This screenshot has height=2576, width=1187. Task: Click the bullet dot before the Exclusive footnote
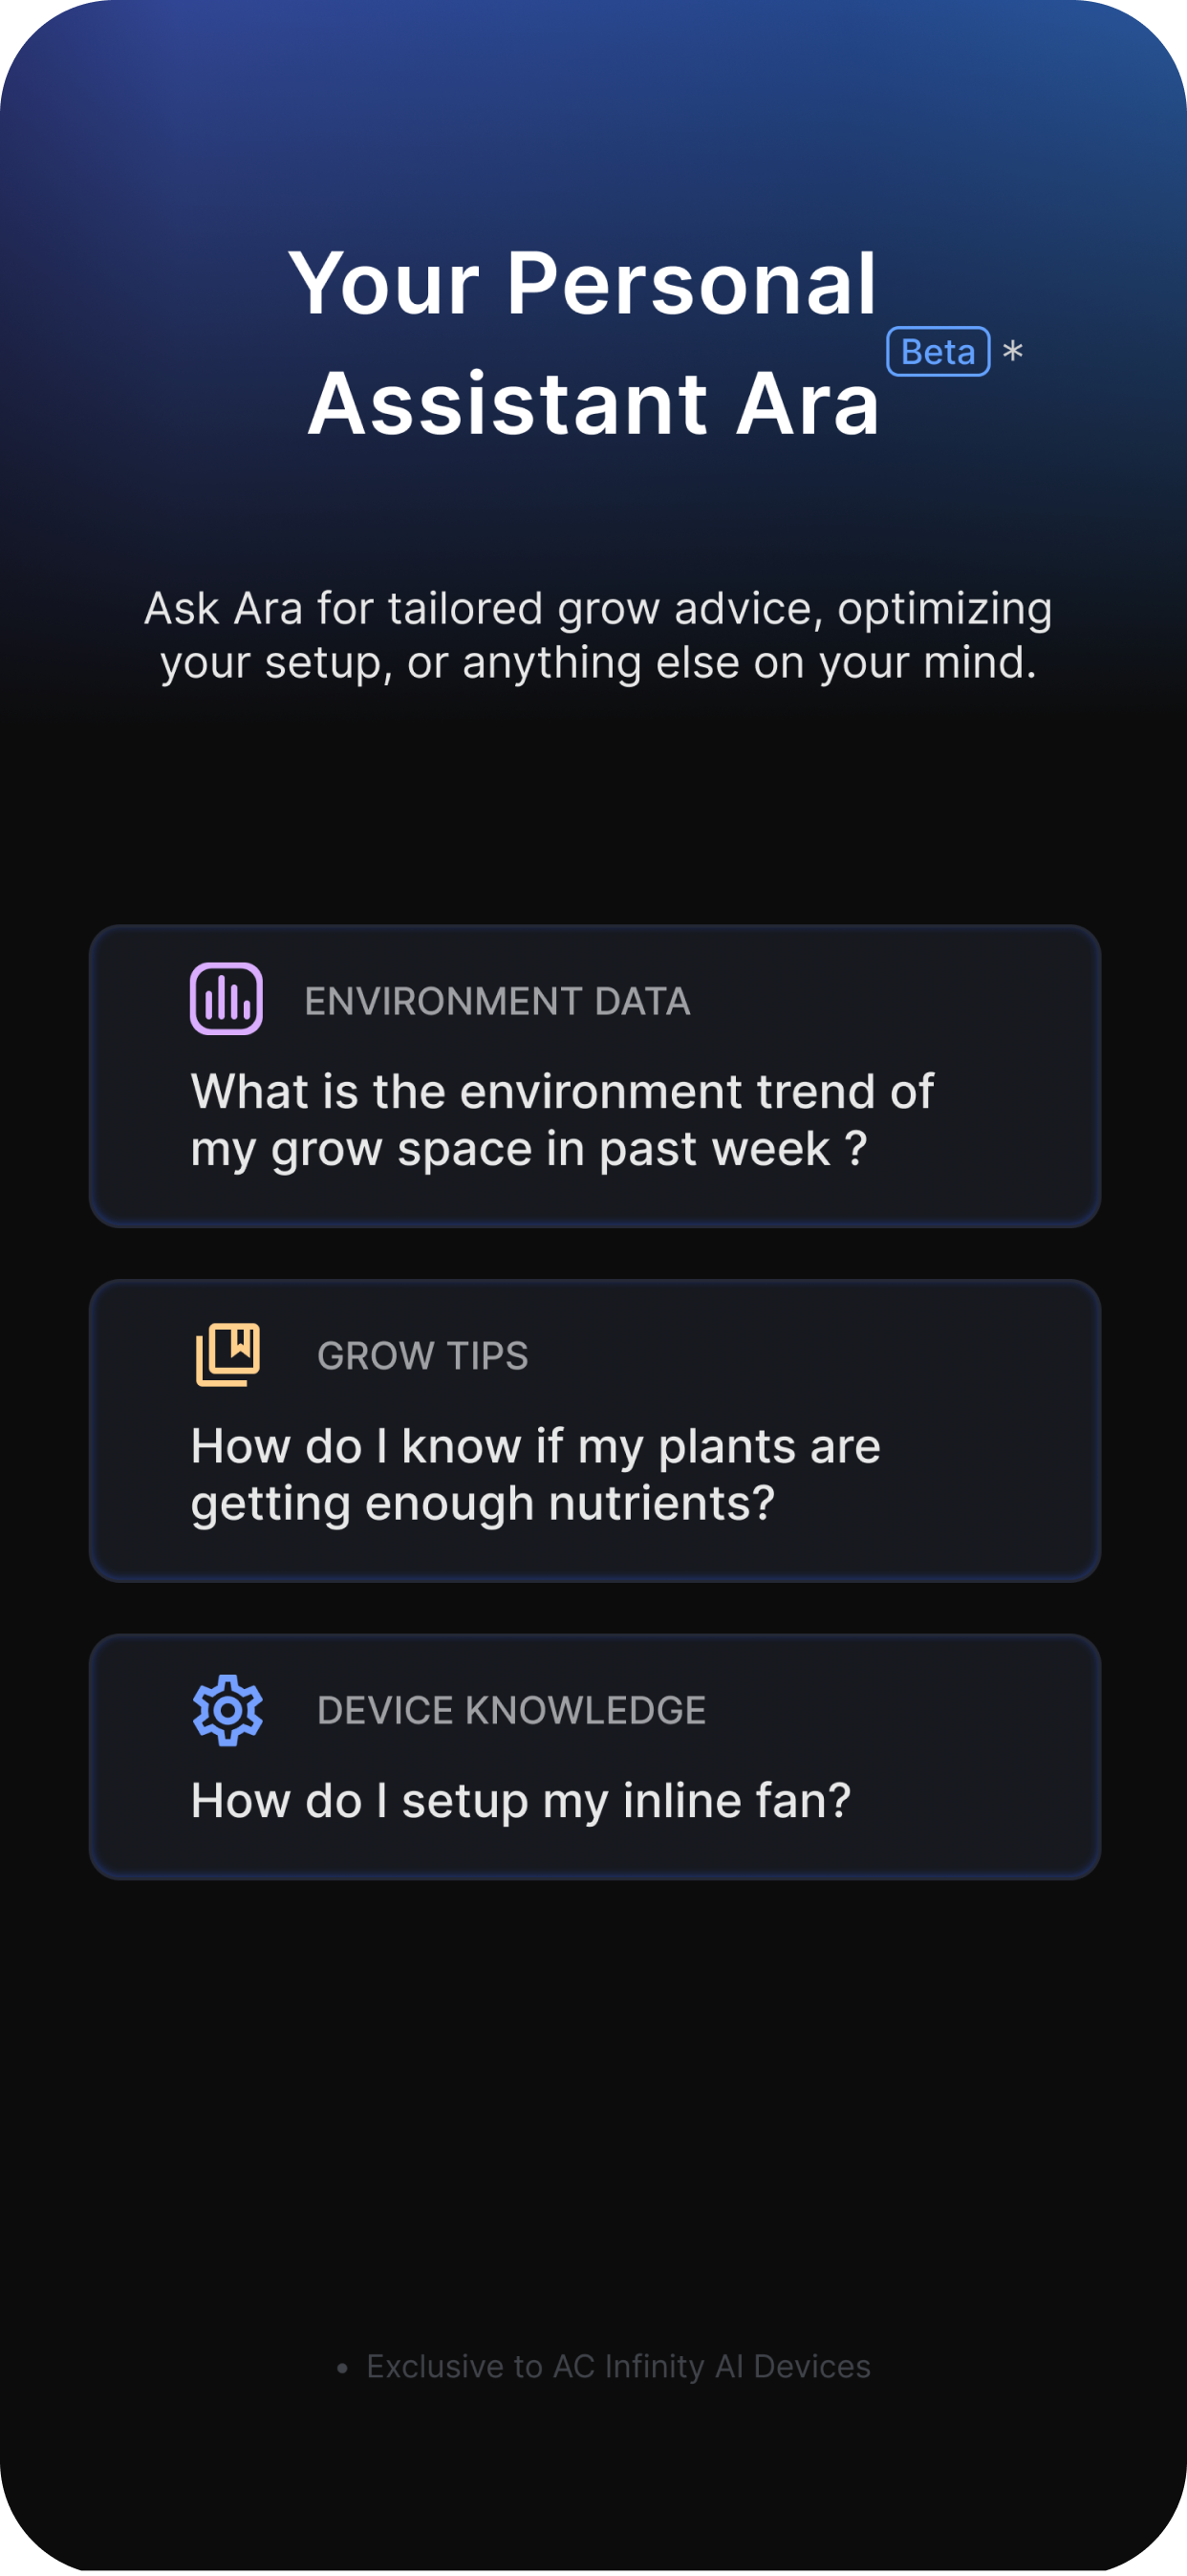point(342,2367)
